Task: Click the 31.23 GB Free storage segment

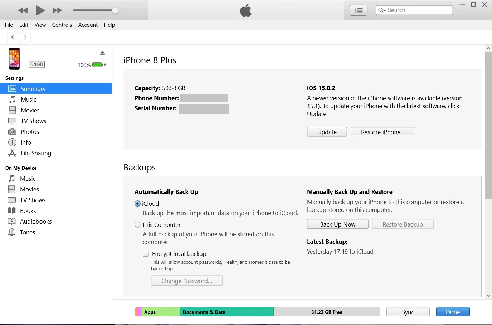Action: click(x=327, y=312)
